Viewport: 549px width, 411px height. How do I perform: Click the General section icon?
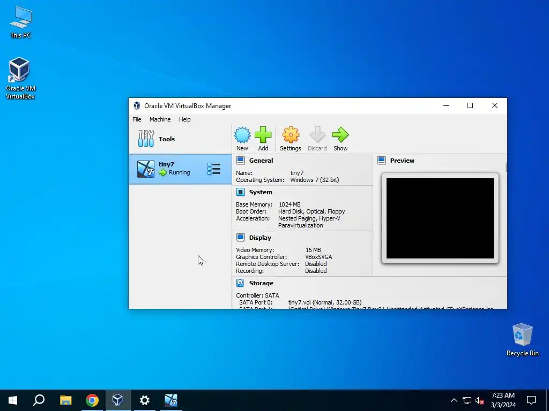241,161
